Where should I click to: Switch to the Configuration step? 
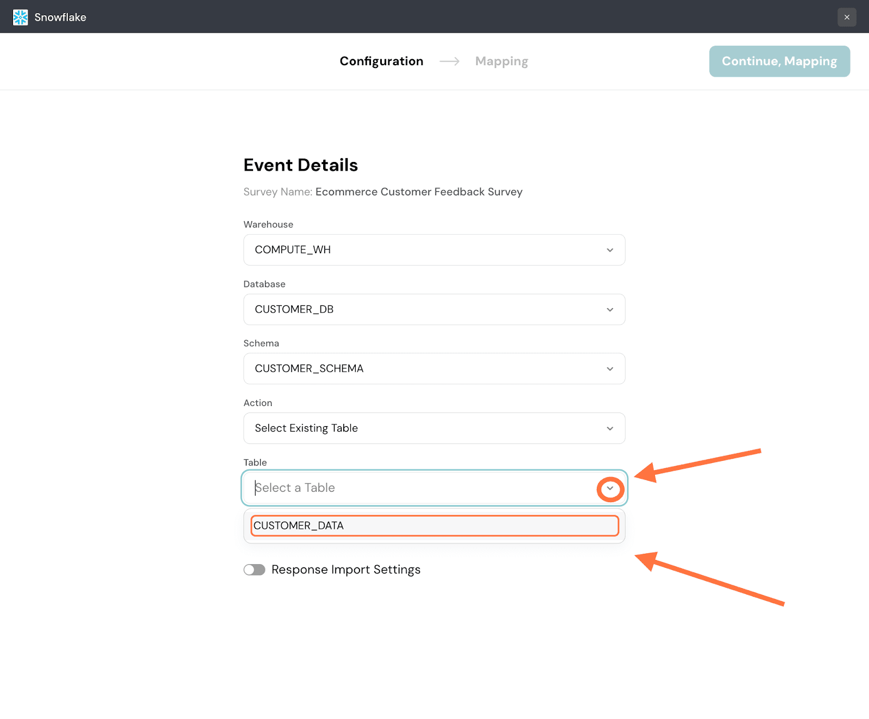coord(381,61)
